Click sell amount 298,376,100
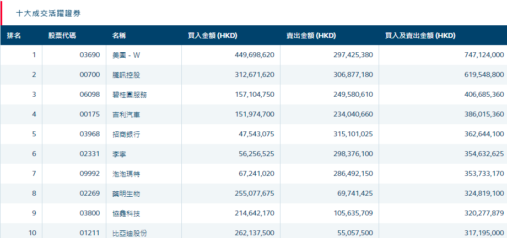The width and height of the screenshot is (507, 238). click(x=353, y=154)
